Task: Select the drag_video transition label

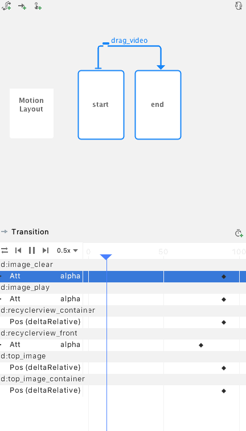Action: tap(129, 41)
